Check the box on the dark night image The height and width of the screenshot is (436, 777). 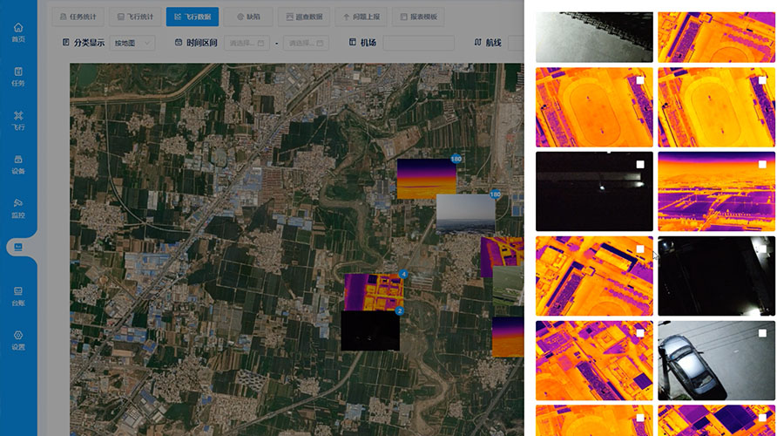(x=640, y=164)
